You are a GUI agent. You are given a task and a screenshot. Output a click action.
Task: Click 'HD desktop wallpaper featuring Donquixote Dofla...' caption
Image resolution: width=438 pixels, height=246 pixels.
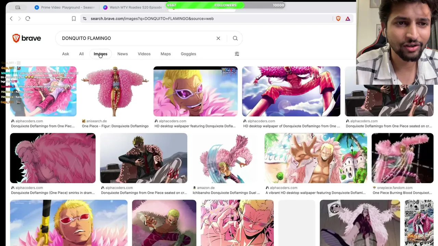click(x=195, y=126)
